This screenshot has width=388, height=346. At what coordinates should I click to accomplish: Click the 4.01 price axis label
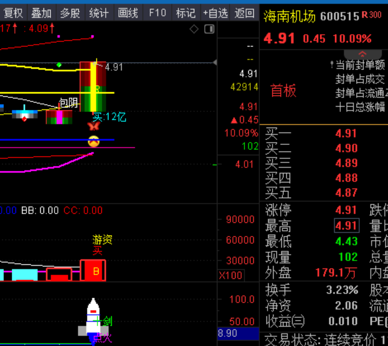(x=244, y=164)
